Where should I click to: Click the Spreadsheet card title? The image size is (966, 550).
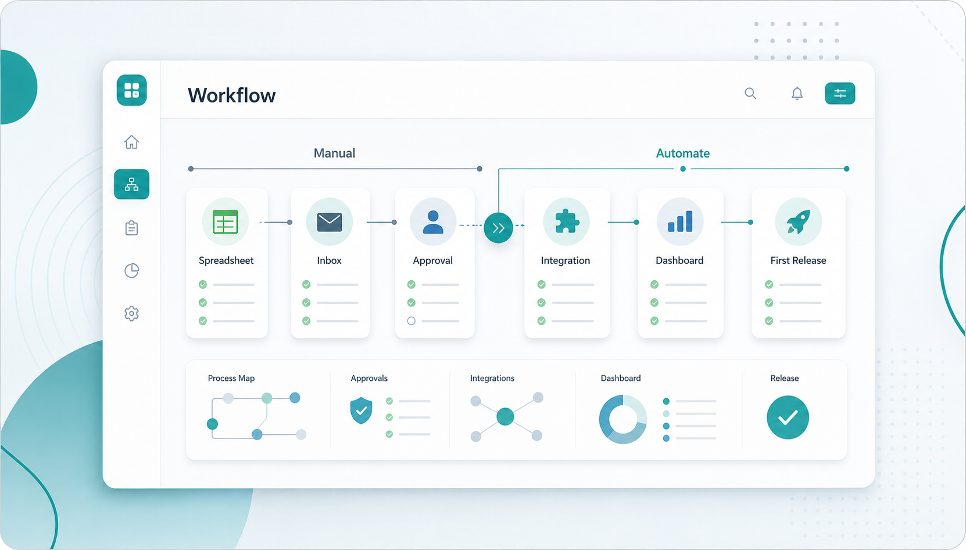coord(226,260)
